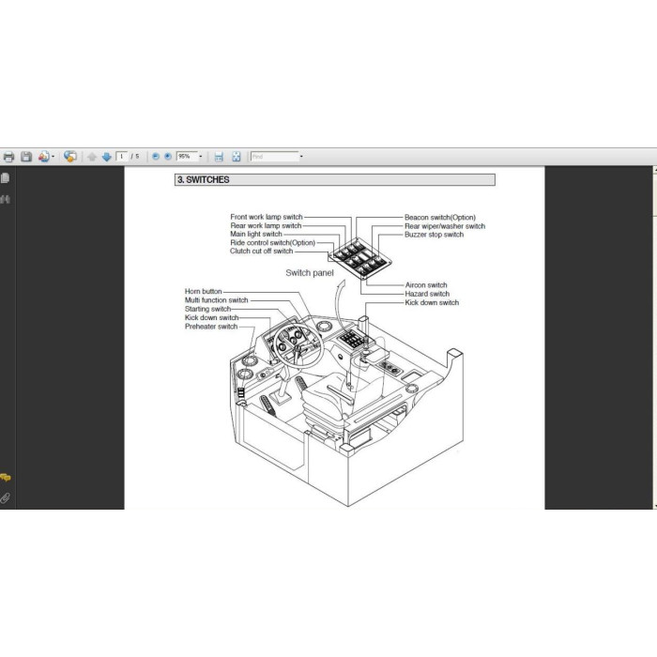This screenshot has width=657, height=657.
Task: Click the 'Multi function switch' label
Action: [x=216, y=300]
